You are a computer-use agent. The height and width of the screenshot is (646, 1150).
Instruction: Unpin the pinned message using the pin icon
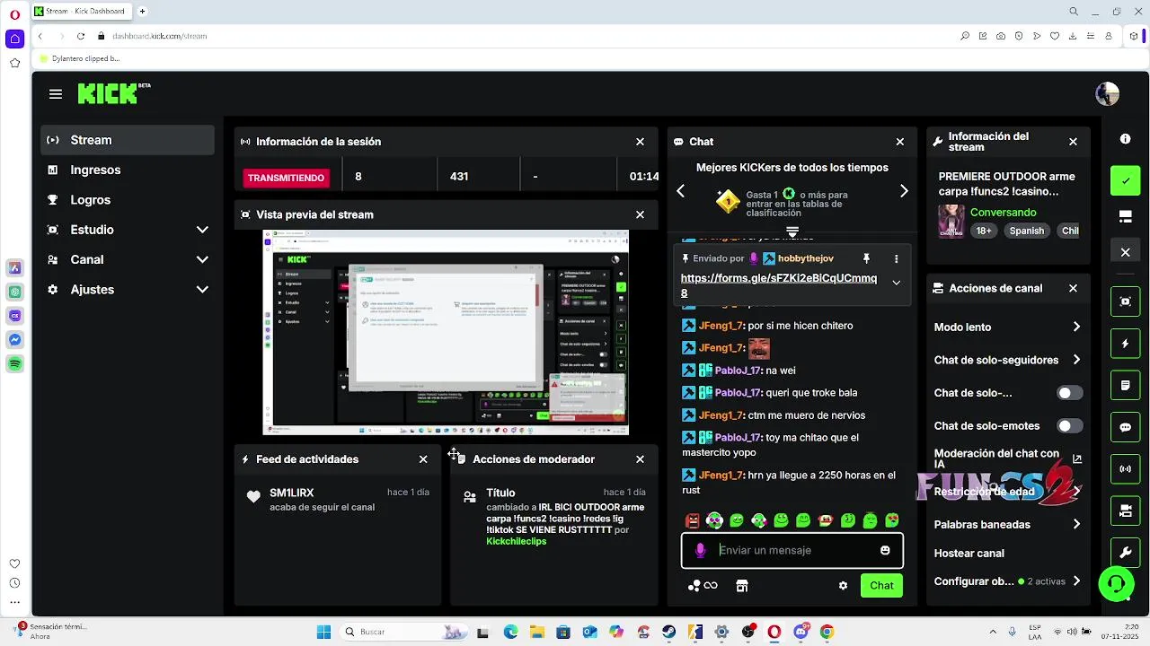point(866,258)
